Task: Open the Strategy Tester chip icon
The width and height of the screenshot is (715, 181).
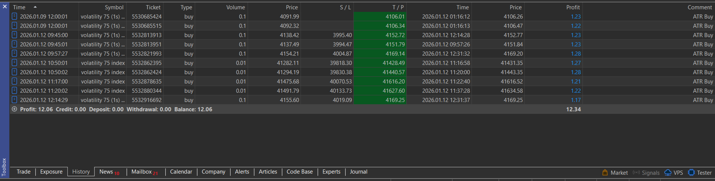Action: pyautogui.click(x=692, y=172)
